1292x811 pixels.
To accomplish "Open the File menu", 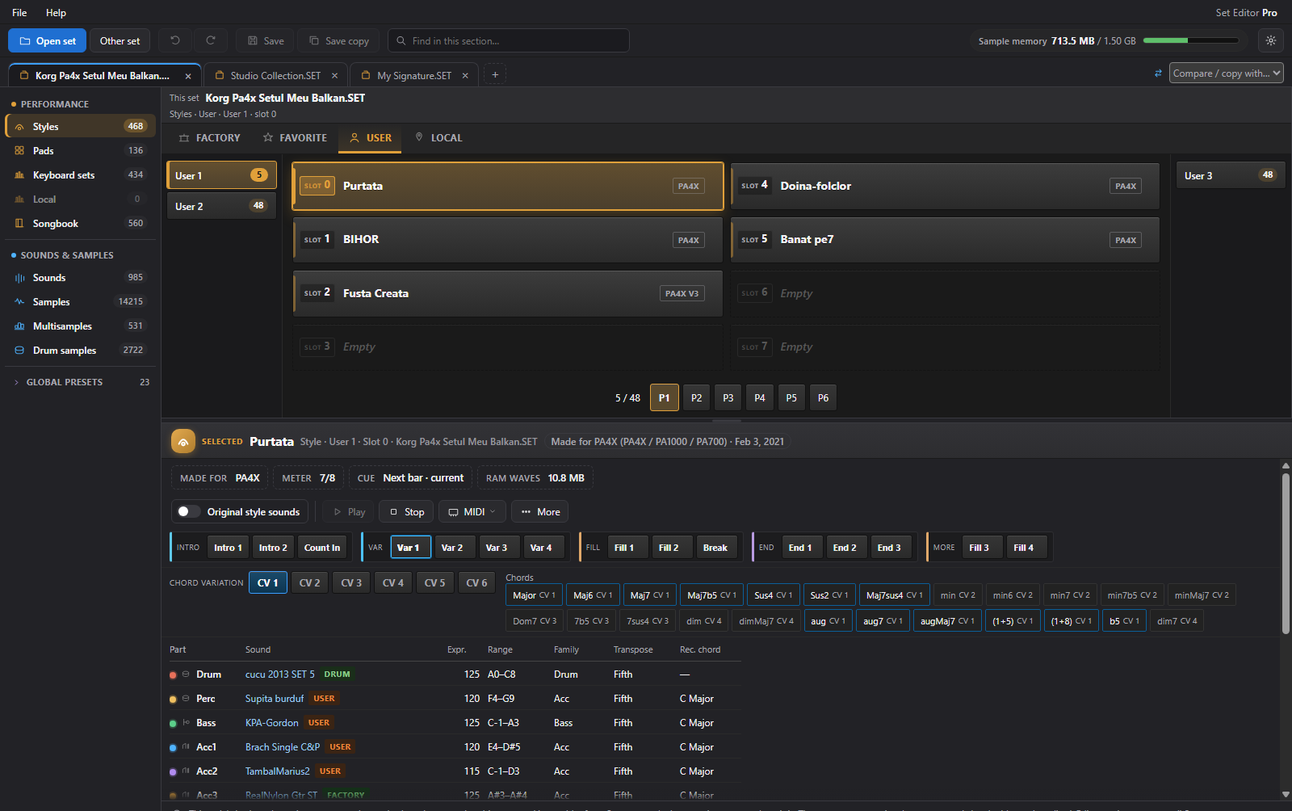I will tap(19, 13).
